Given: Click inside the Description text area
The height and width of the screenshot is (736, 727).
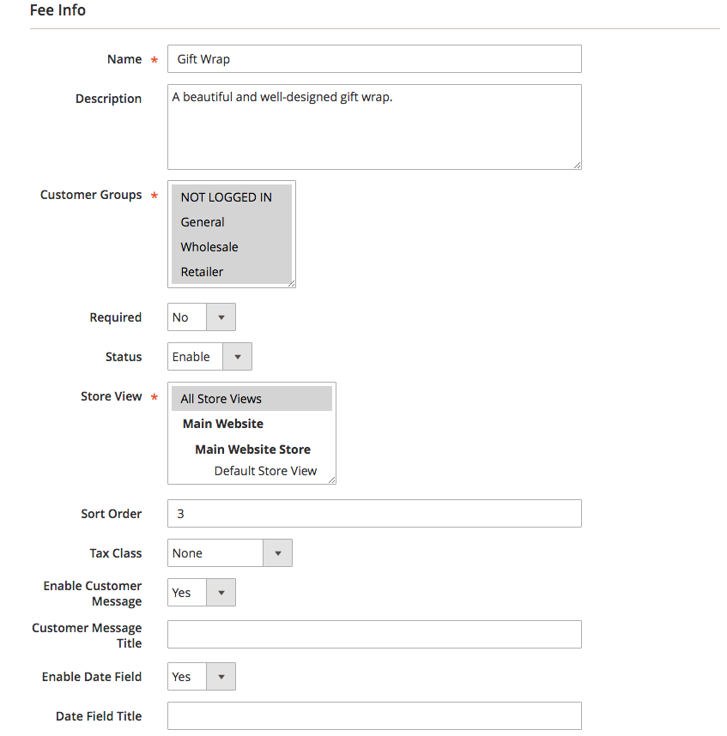Looking at the screenshot, I should click(374, 127).
